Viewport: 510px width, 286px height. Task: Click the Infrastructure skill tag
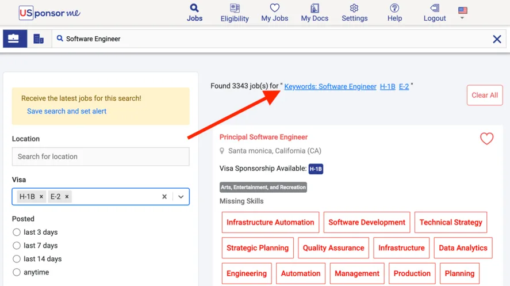click(401, 248)
